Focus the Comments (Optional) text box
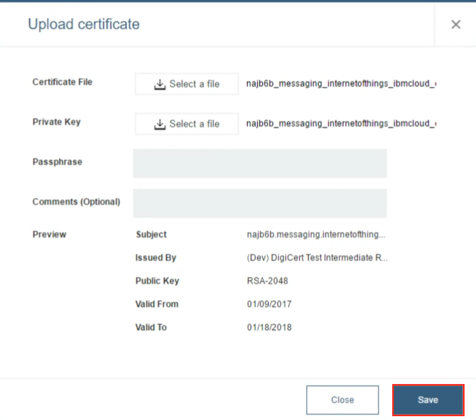The height and width of the screenshot is (420, 476). point(259,203)
